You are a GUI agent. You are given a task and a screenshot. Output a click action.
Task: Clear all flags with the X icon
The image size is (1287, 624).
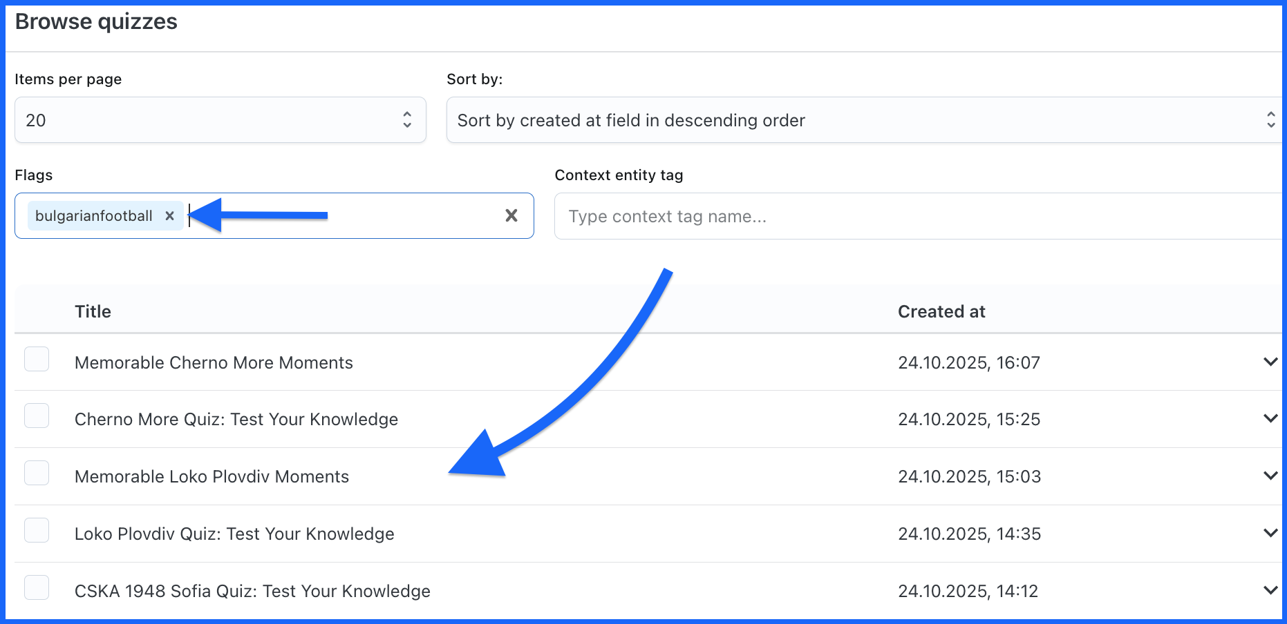pyautogui.click(x=511, y=216)
